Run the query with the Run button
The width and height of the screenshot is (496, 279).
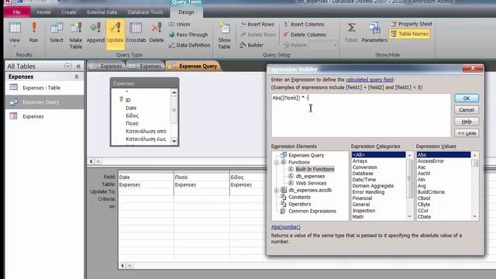tap(33, 33)
